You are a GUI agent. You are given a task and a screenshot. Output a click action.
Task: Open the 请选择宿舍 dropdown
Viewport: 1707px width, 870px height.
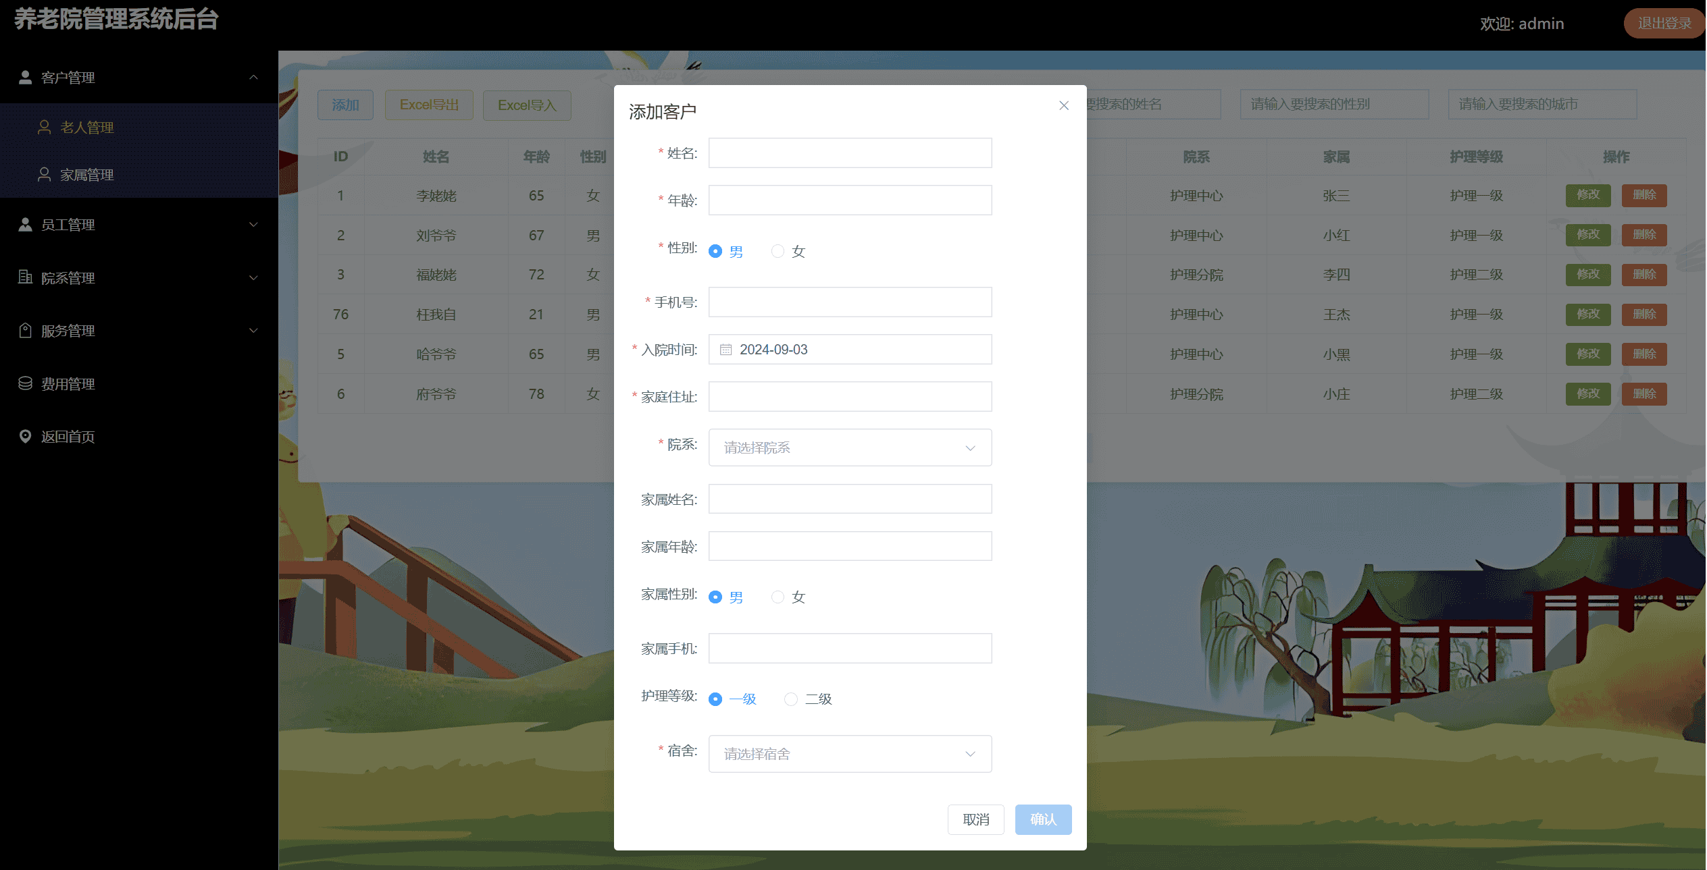point(850,754)
